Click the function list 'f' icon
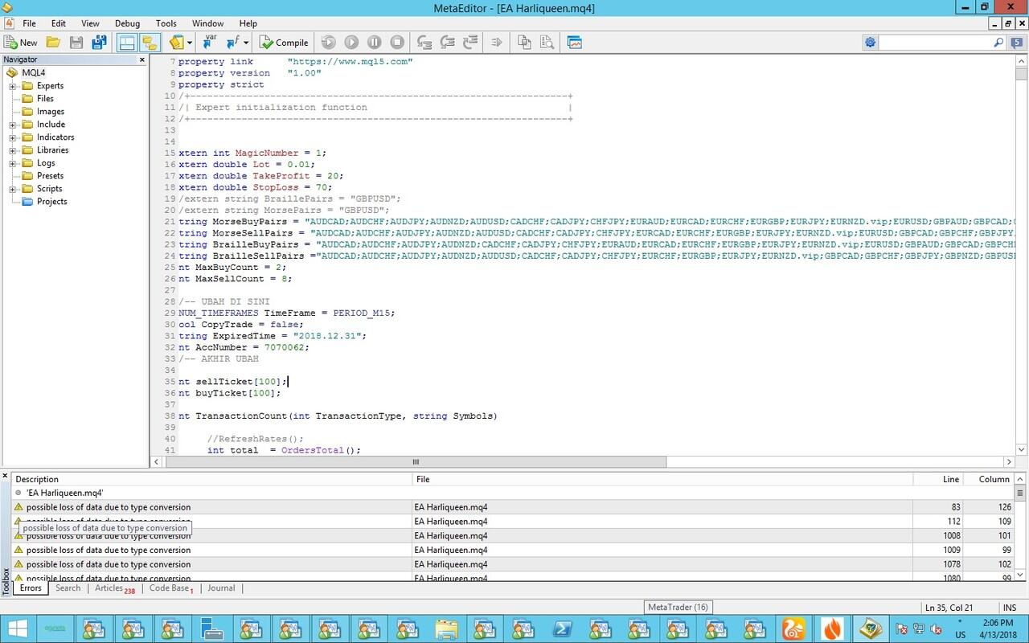 click(232, 43)
